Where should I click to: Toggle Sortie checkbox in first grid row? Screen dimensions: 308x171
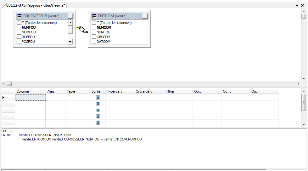tap(98, 98)
